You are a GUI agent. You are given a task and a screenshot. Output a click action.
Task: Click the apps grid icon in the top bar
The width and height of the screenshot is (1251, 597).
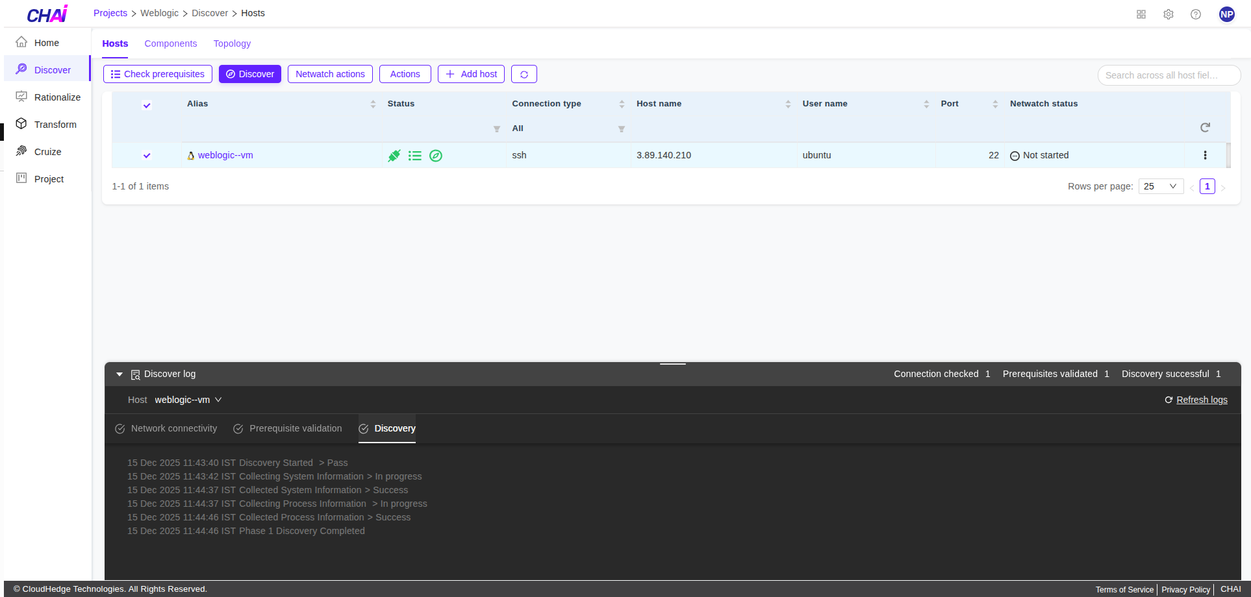(1141, 14)
